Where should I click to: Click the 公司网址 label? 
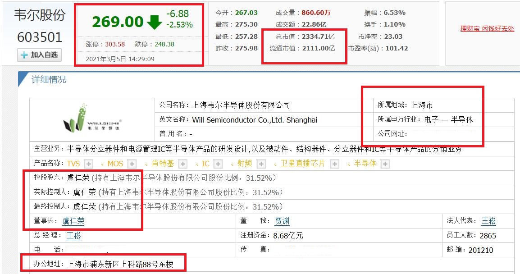pos(392,134)
